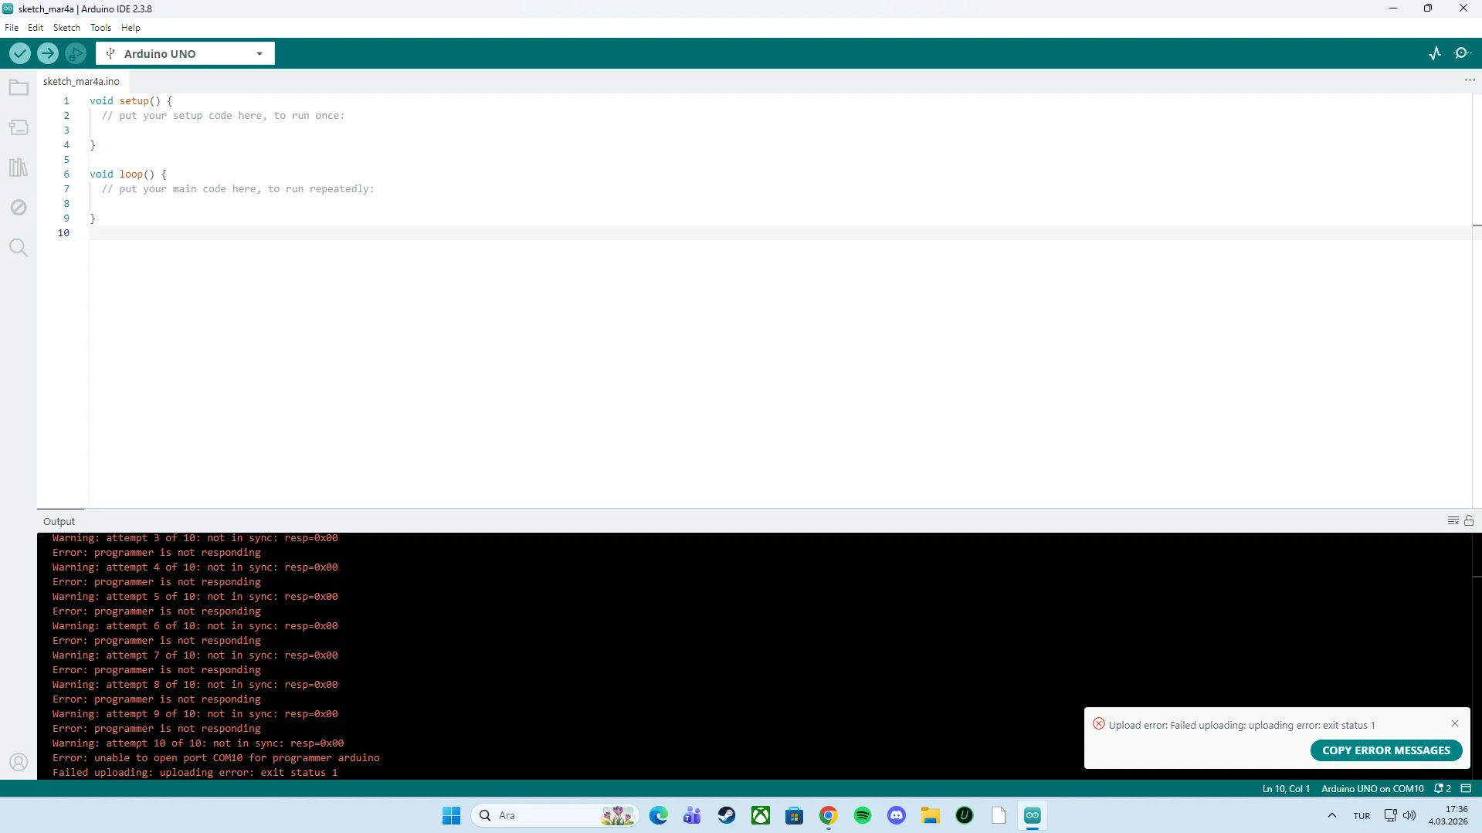This screenshot has height=833, width=1482.
Task: Open Microsoft Edge from the taskbar
Action: click(659, 815)
